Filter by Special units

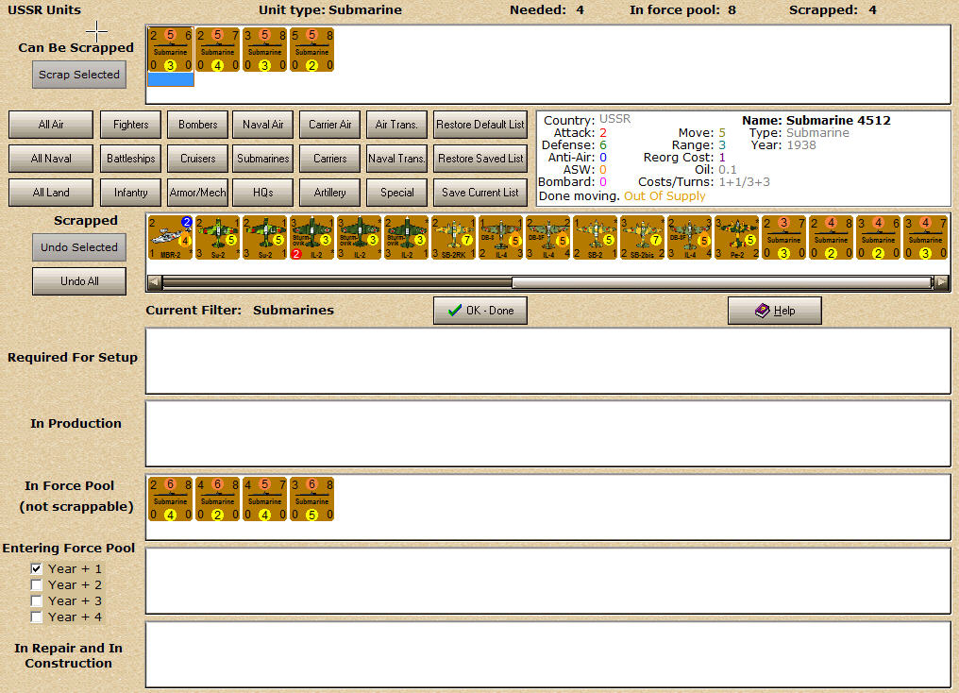[x=397, y=193]
